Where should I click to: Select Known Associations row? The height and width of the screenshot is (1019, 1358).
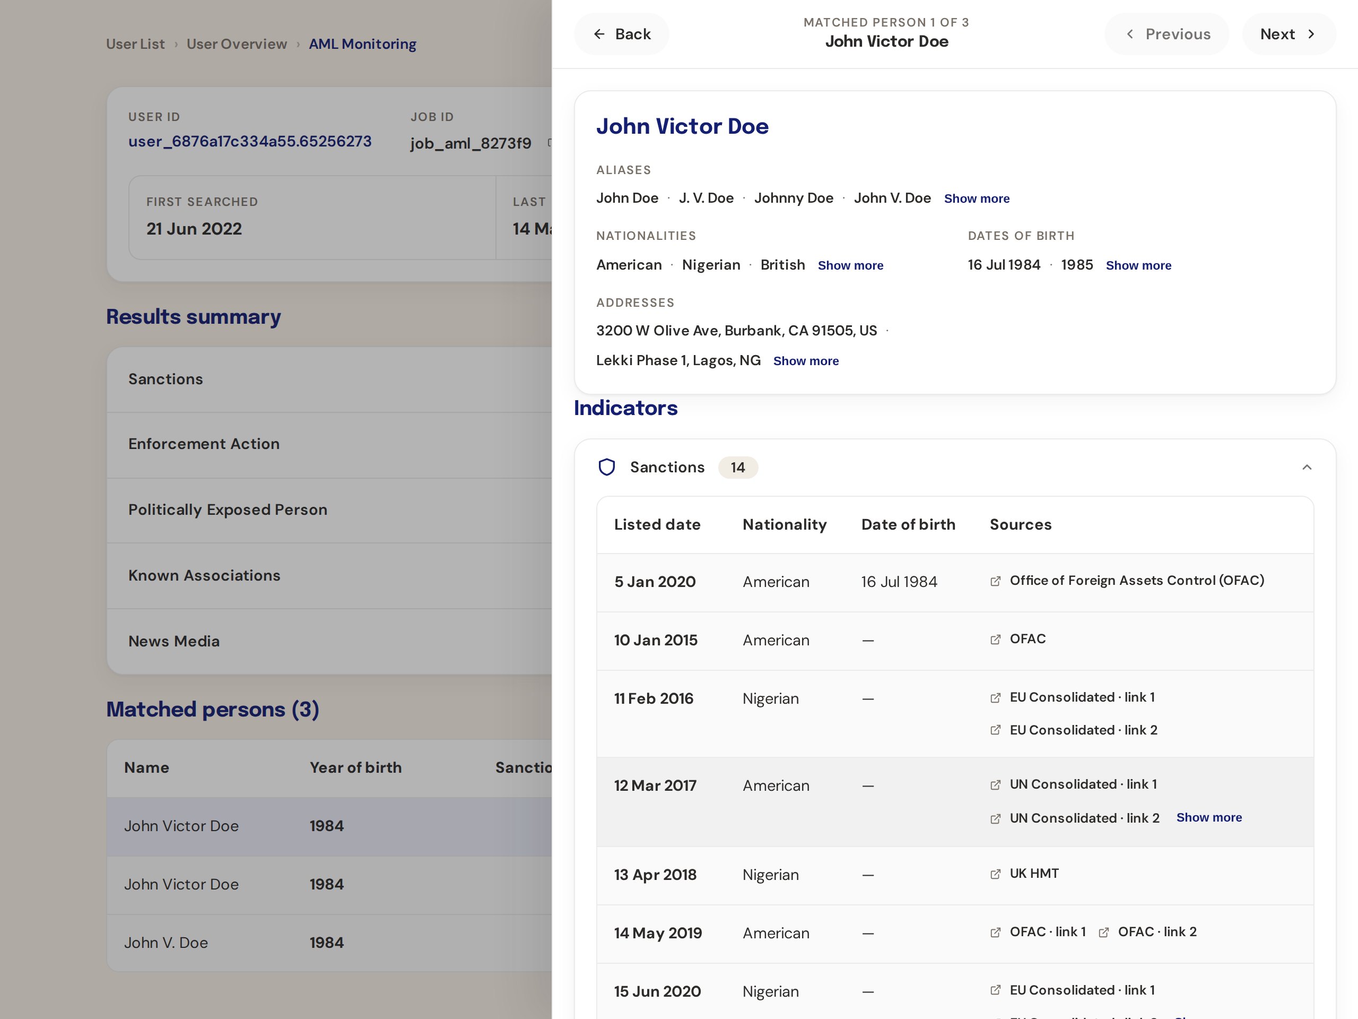click(329, 576)
